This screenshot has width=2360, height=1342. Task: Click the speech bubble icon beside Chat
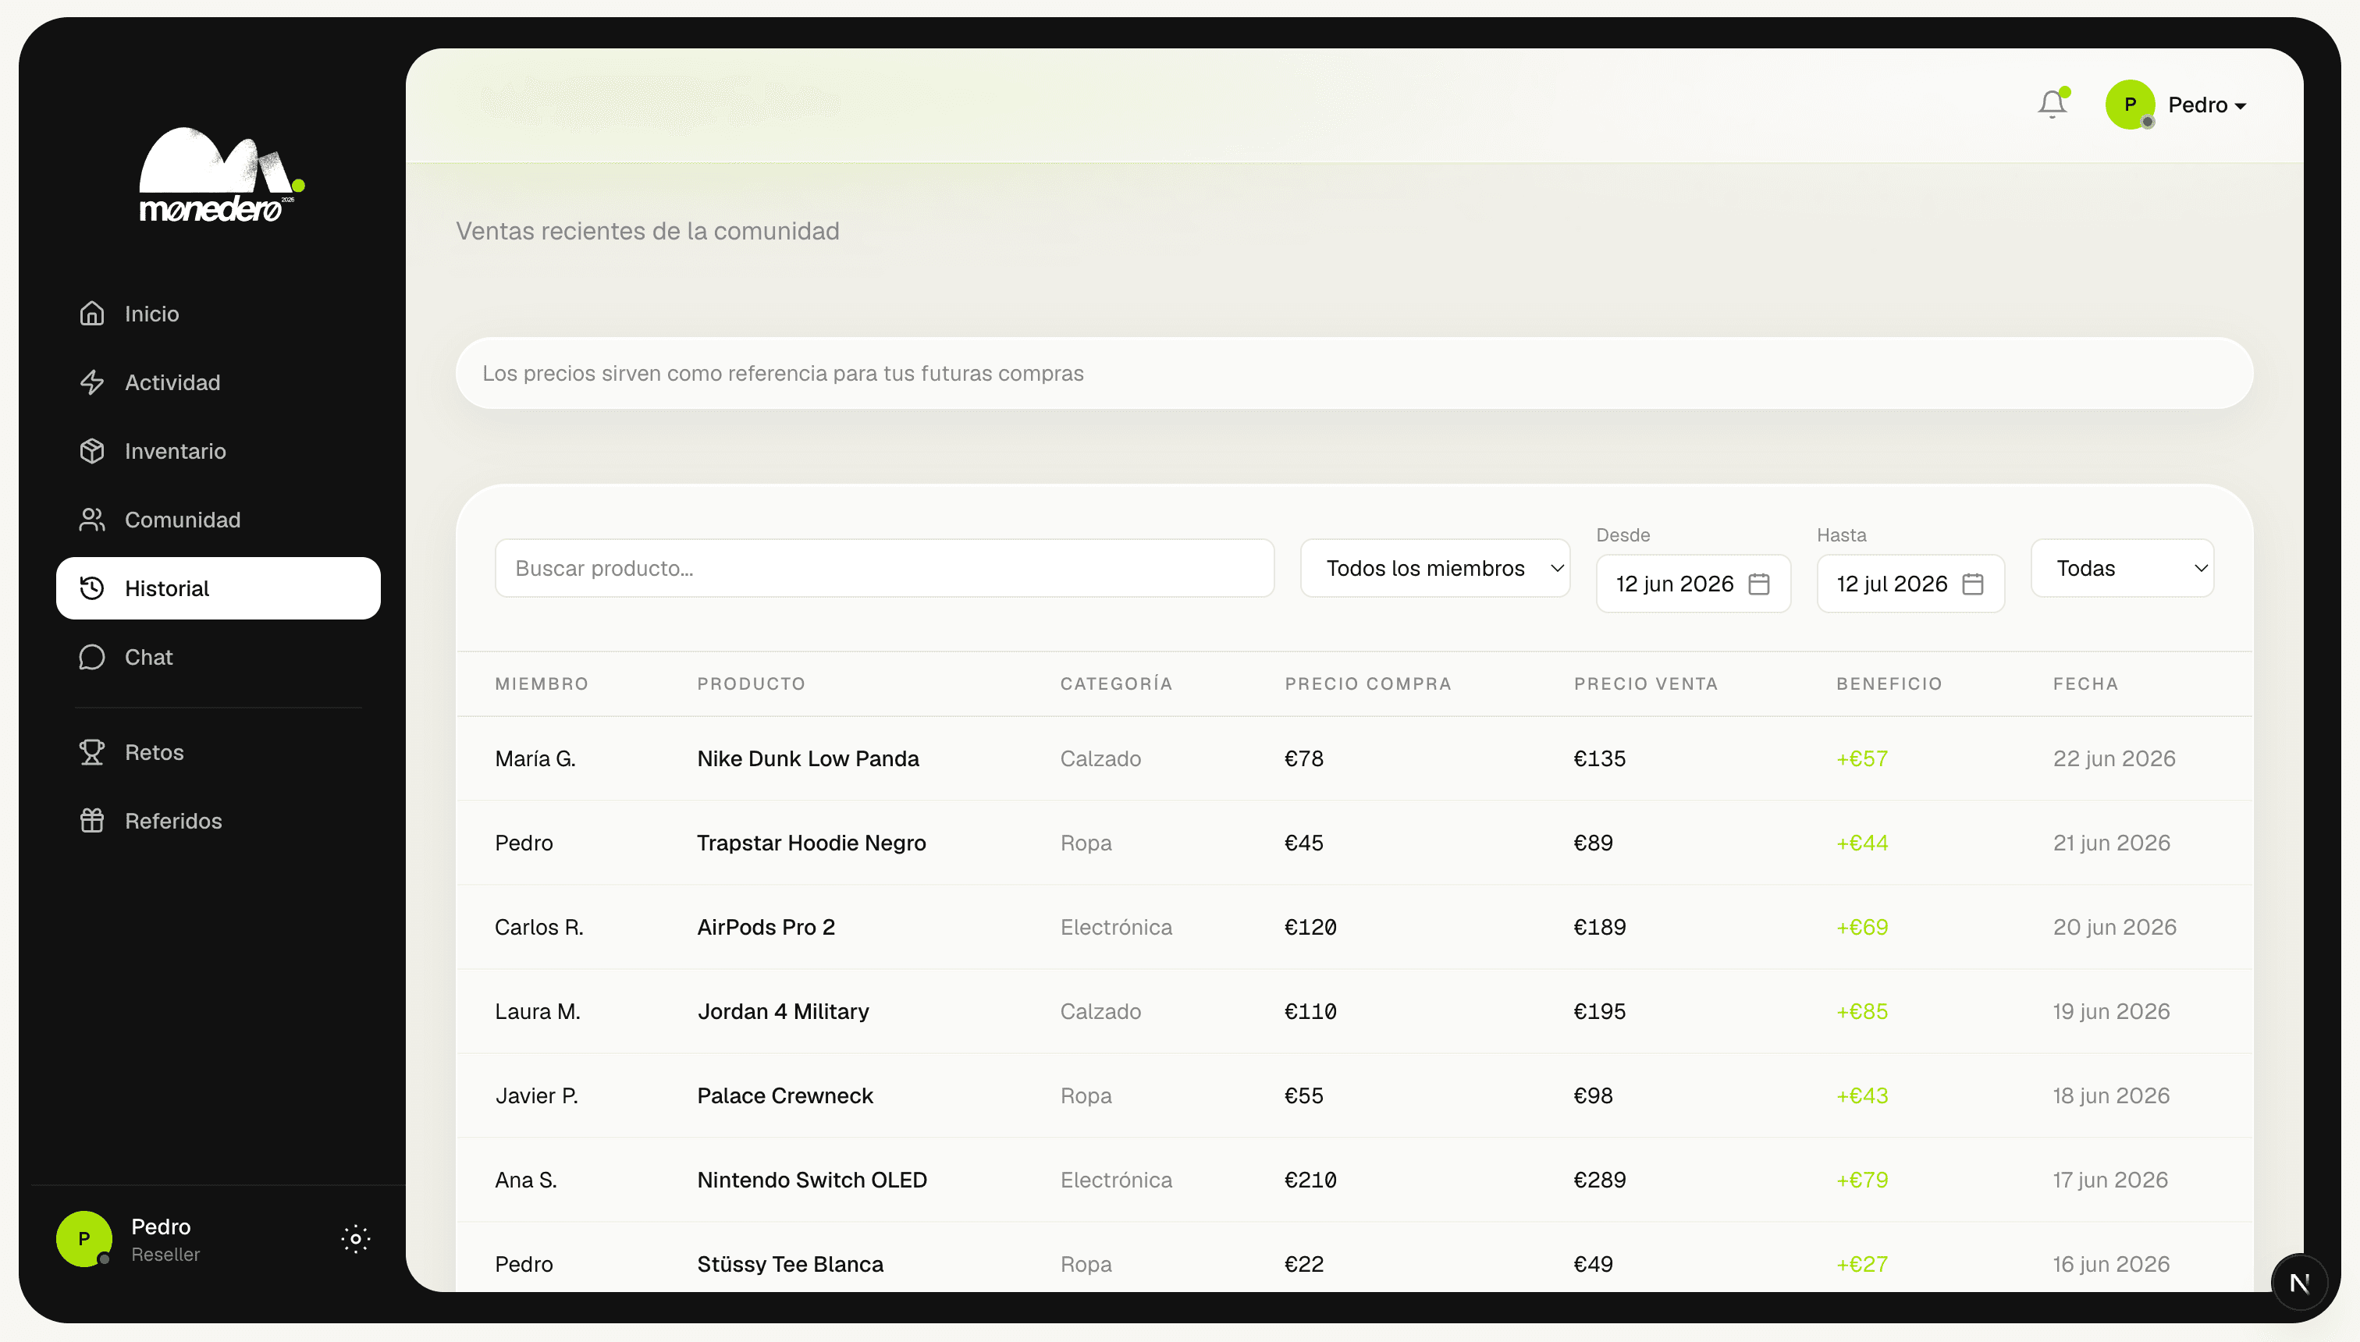click(x=92, y=657)
